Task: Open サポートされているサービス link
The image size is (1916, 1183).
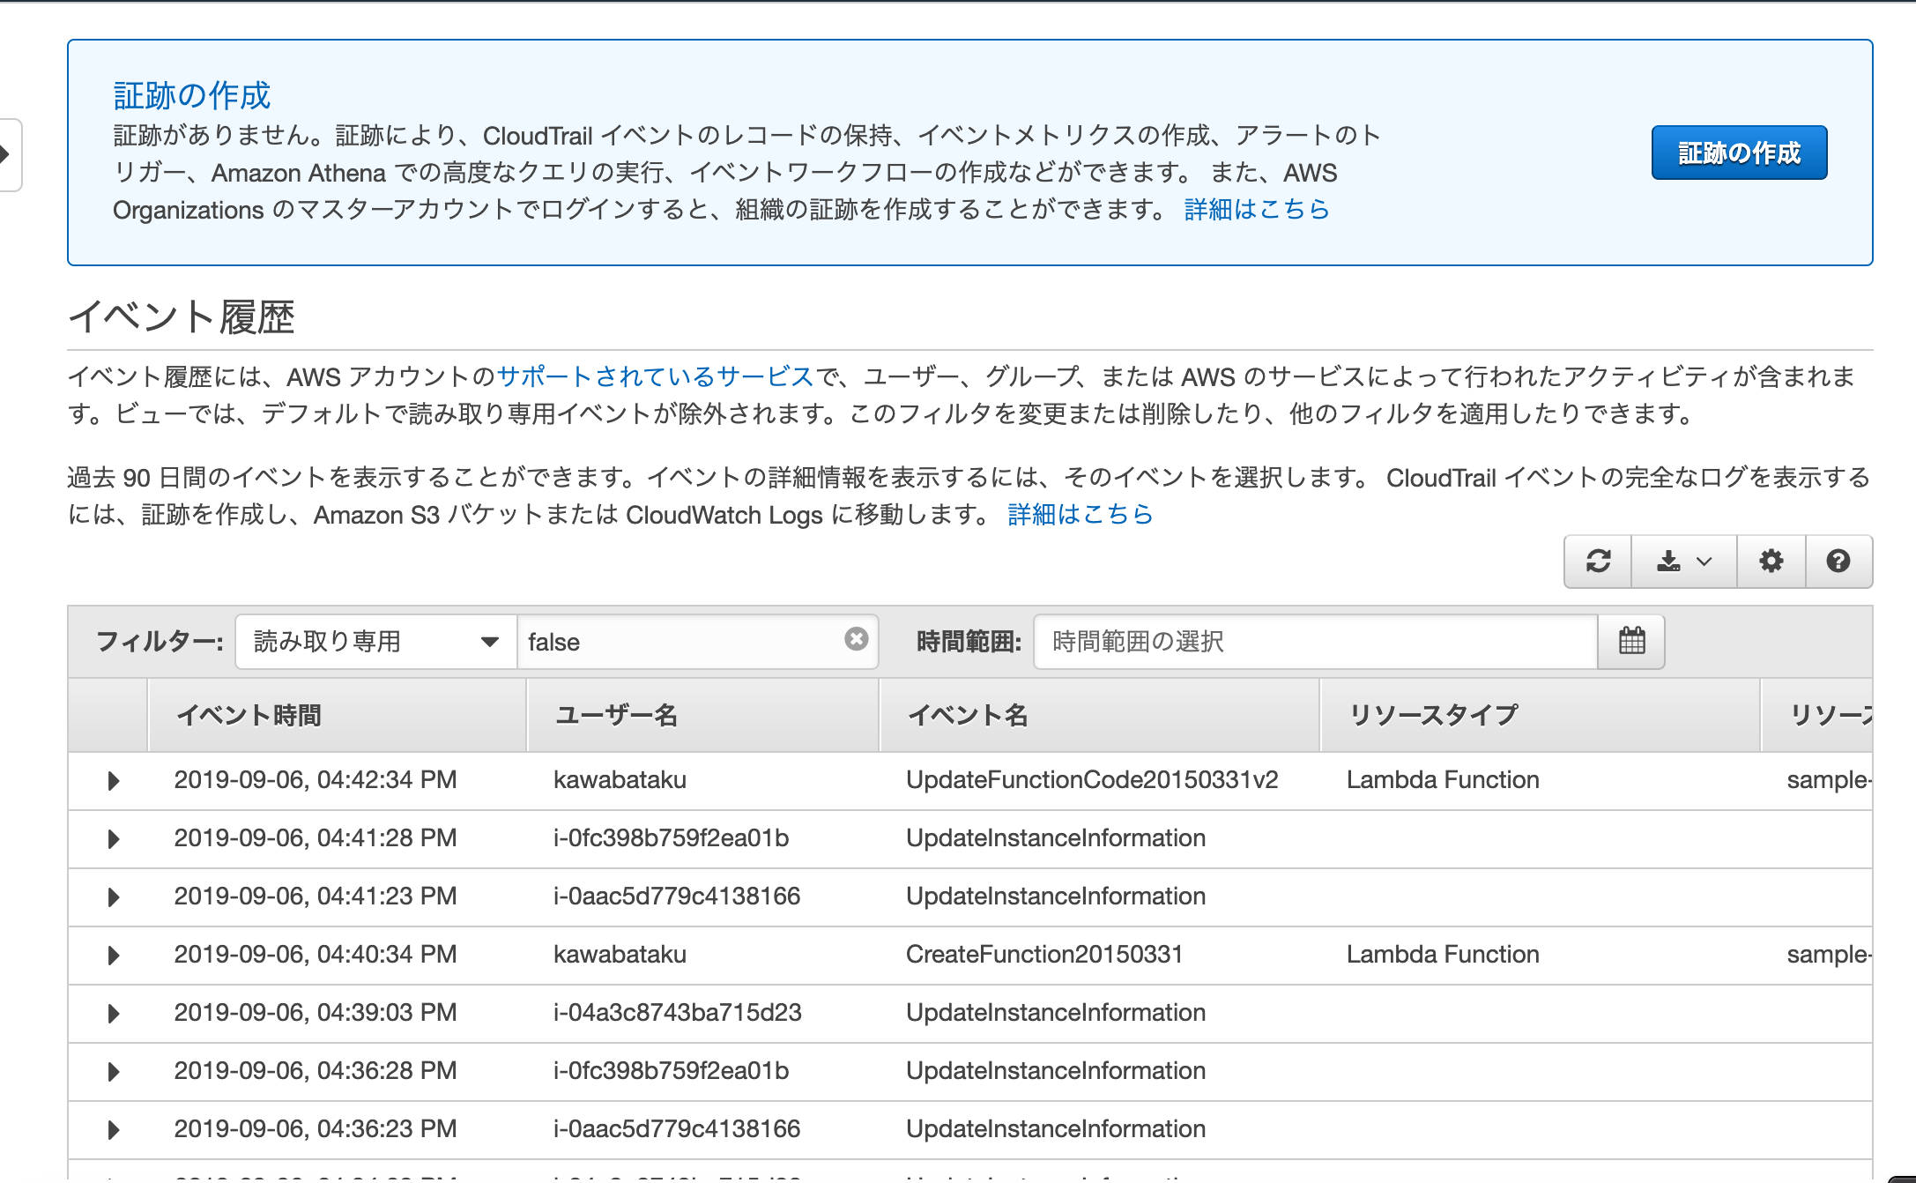Action: 655,376
